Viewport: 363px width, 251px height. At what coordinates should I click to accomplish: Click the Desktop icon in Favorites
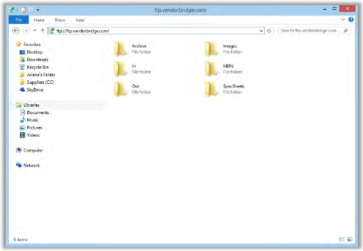(x=22, y=52)
